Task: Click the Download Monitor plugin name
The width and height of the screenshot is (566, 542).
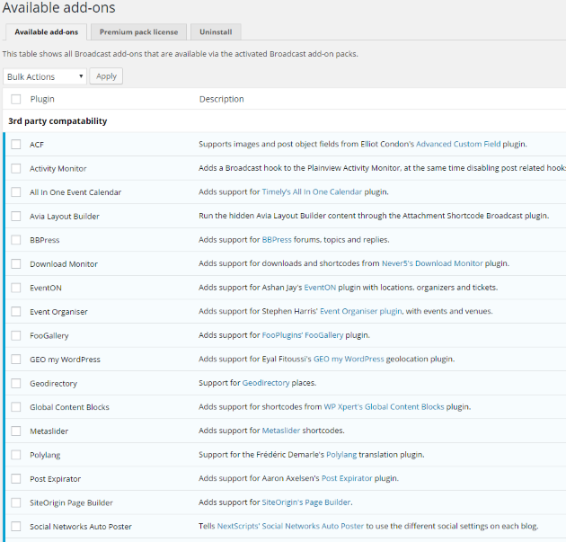Action: 64,264
